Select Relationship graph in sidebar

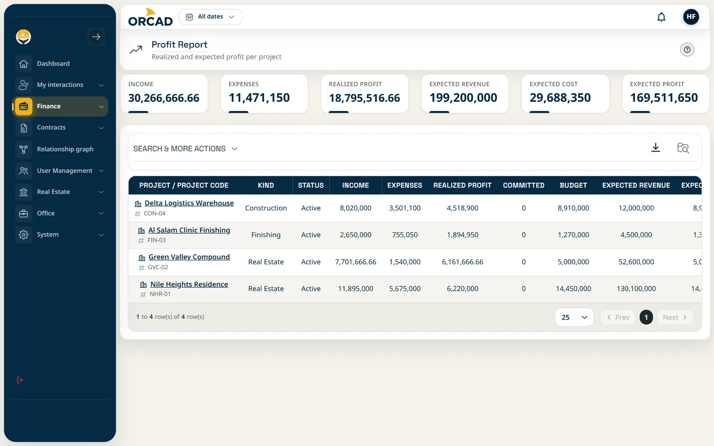[x=60, y=149]
